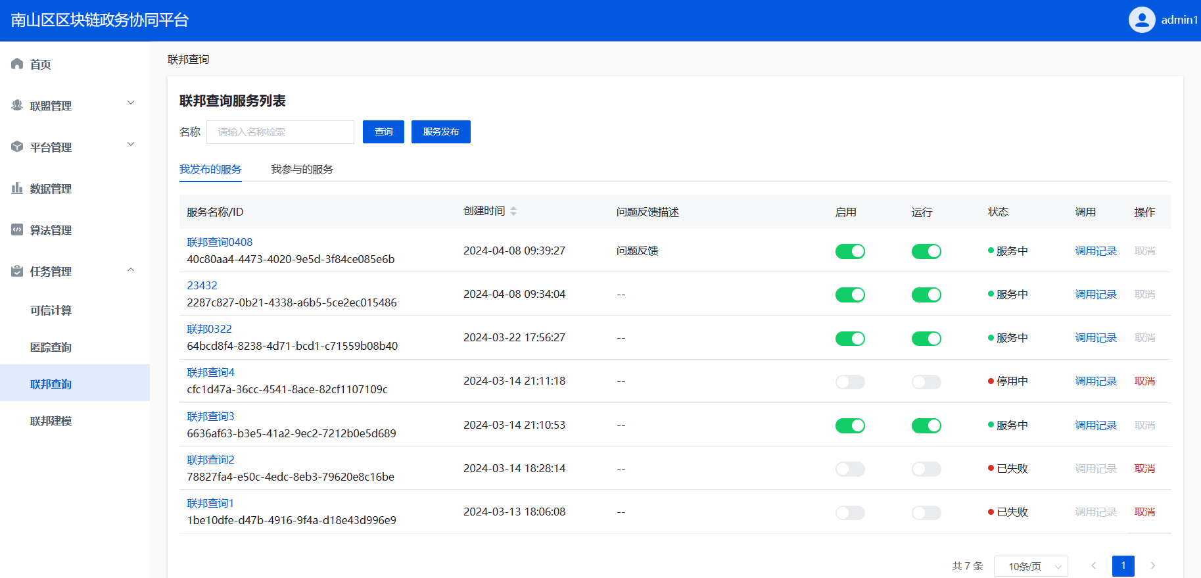Click the 联邦查询 breadcrumb text

188,59
